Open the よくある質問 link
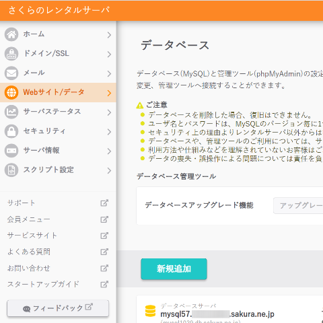Viewport: 323px width, 323px height. click(x=29, y=252)
